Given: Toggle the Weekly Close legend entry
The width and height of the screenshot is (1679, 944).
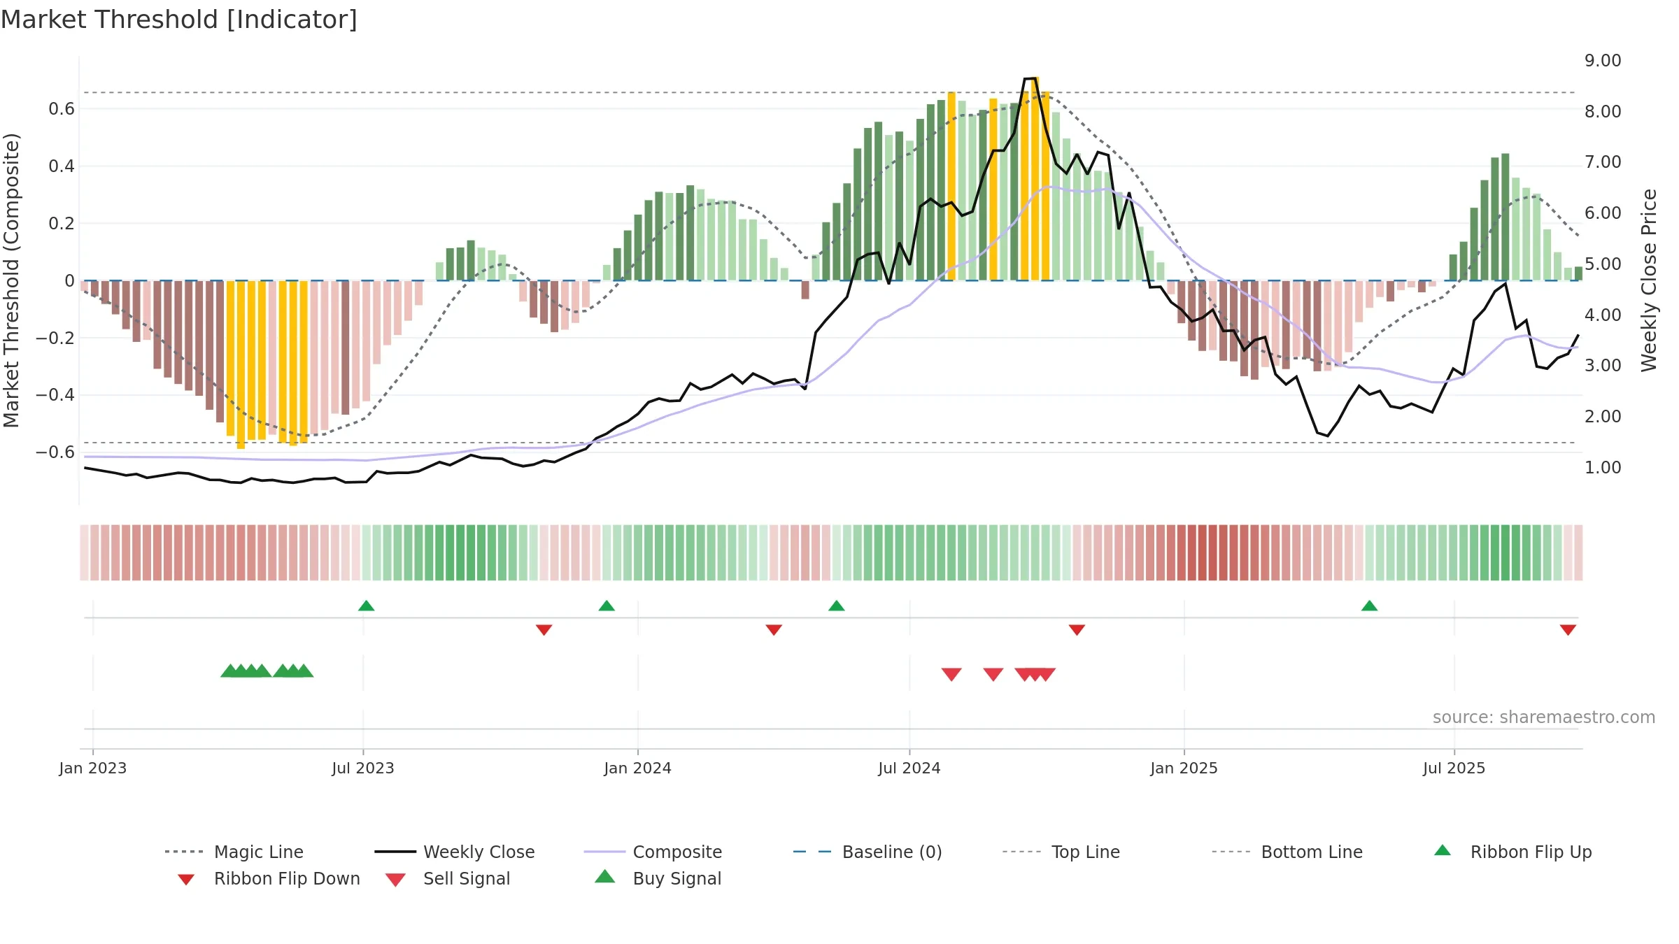Looking at the screenshot, I should 454,852.
